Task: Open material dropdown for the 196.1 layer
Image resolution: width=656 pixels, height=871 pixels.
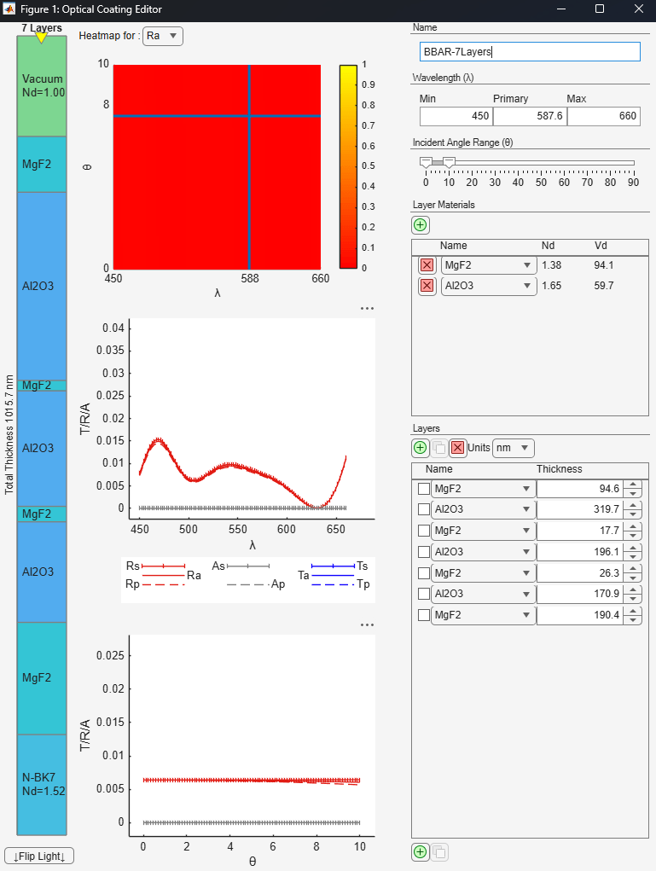Action: click(483, 552)
